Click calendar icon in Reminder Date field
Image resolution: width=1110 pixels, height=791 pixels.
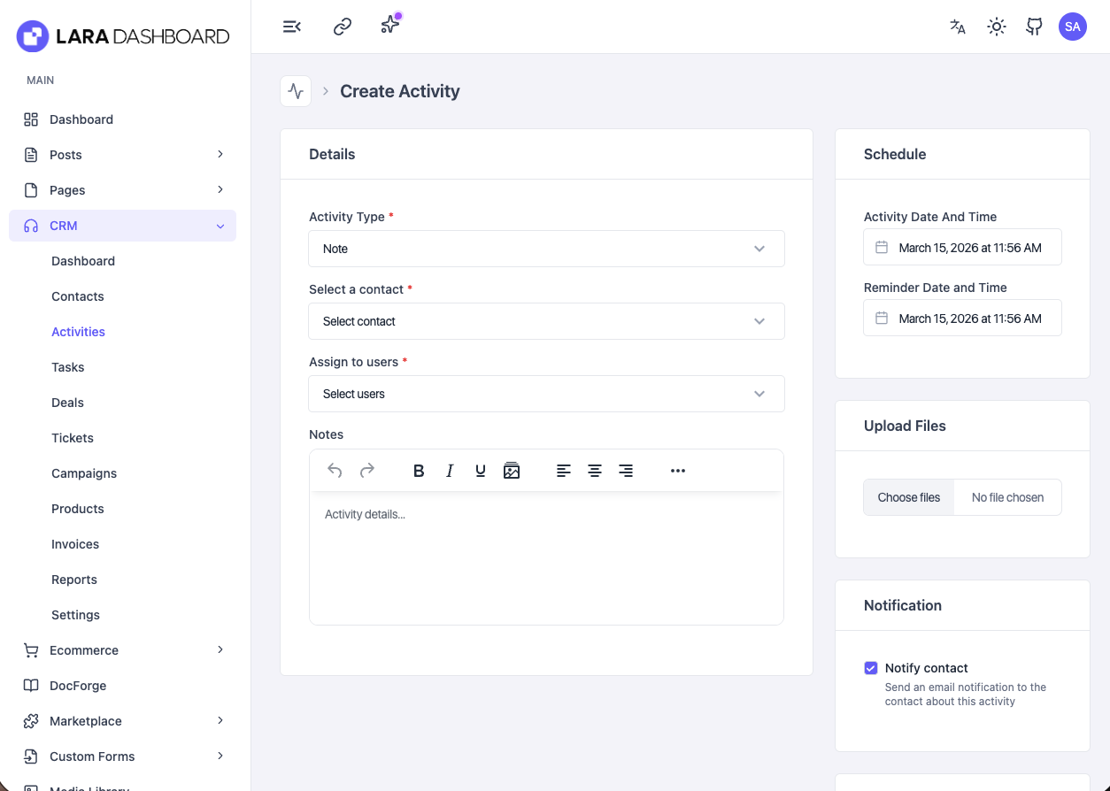882,319
